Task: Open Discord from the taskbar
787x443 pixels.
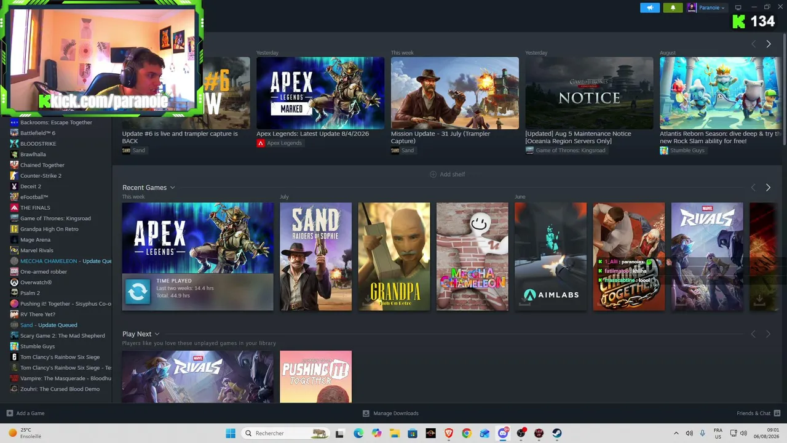Action: coord(503,433)
